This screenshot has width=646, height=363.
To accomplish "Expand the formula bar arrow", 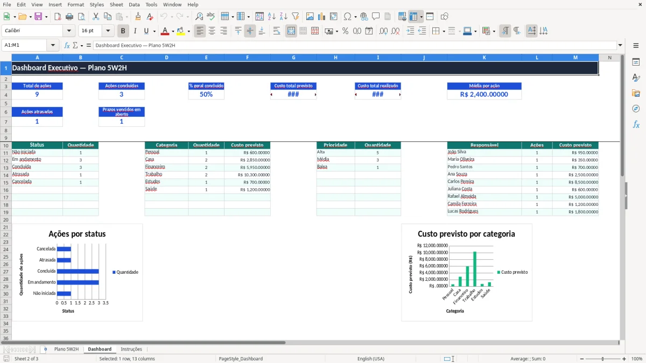I will [620, 45].
